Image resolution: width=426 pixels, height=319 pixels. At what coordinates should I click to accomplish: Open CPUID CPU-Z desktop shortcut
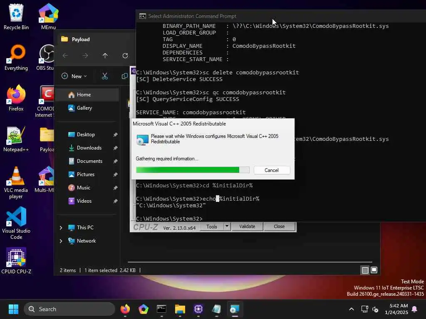pyautogui.click(x=16, y=261)
